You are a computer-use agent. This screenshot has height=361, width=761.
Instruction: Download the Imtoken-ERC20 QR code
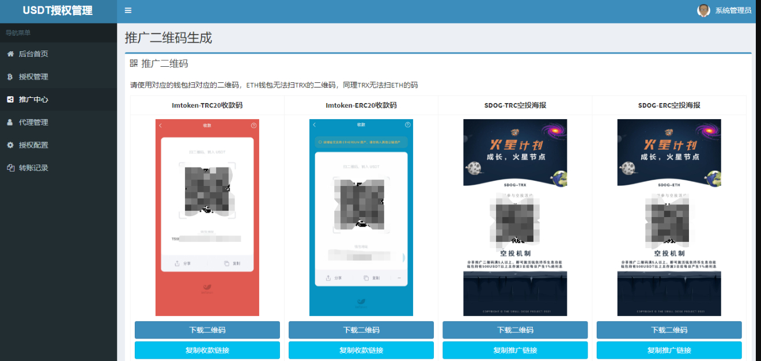click(361, 330)
